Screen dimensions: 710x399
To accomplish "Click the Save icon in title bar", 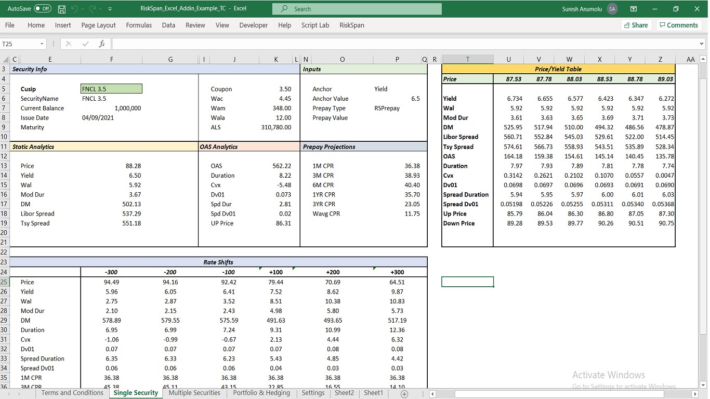I will 62,9.
